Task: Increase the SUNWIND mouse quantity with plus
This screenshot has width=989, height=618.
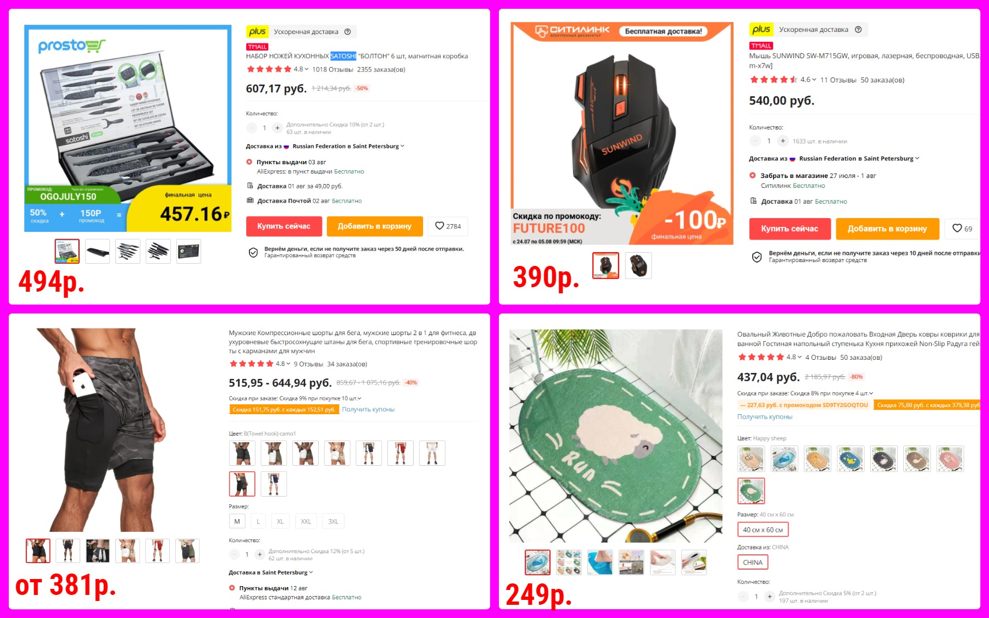Action: coord(783,141)
